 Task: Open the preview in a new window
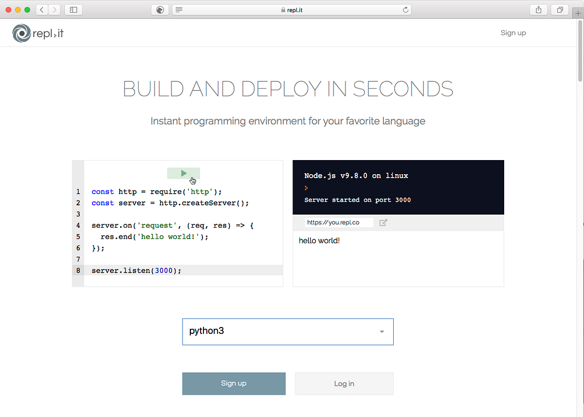(x=383, y=222)
